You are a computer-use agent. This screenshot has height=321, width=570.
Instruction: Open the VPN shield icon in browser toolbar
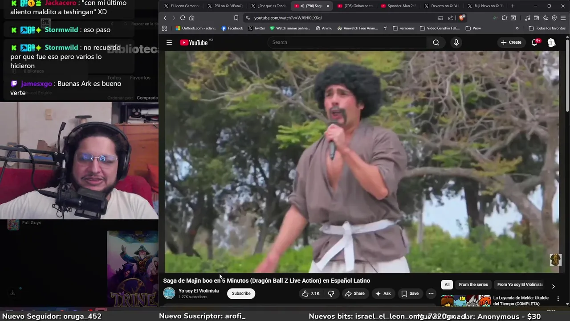[x=554, y=18]
